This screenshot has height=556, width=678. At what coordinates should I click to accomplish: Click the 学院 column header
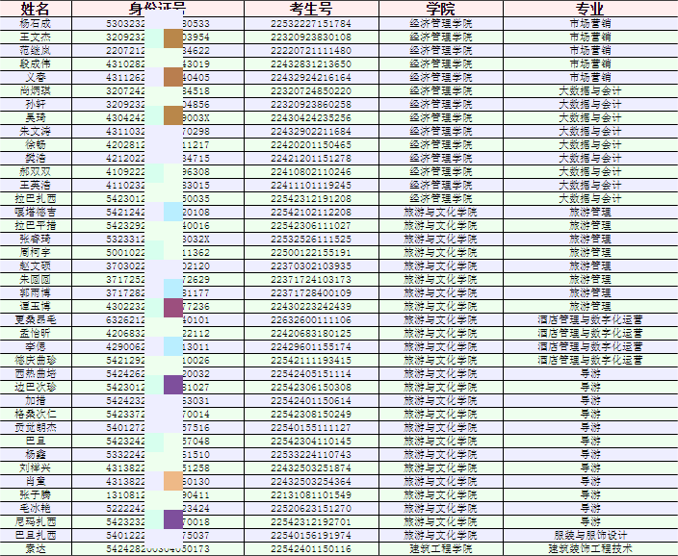(439, 9)
